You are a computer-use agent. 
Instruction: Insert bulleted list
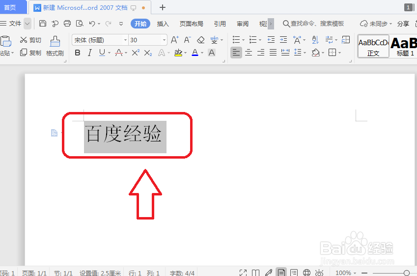(236, 40)
